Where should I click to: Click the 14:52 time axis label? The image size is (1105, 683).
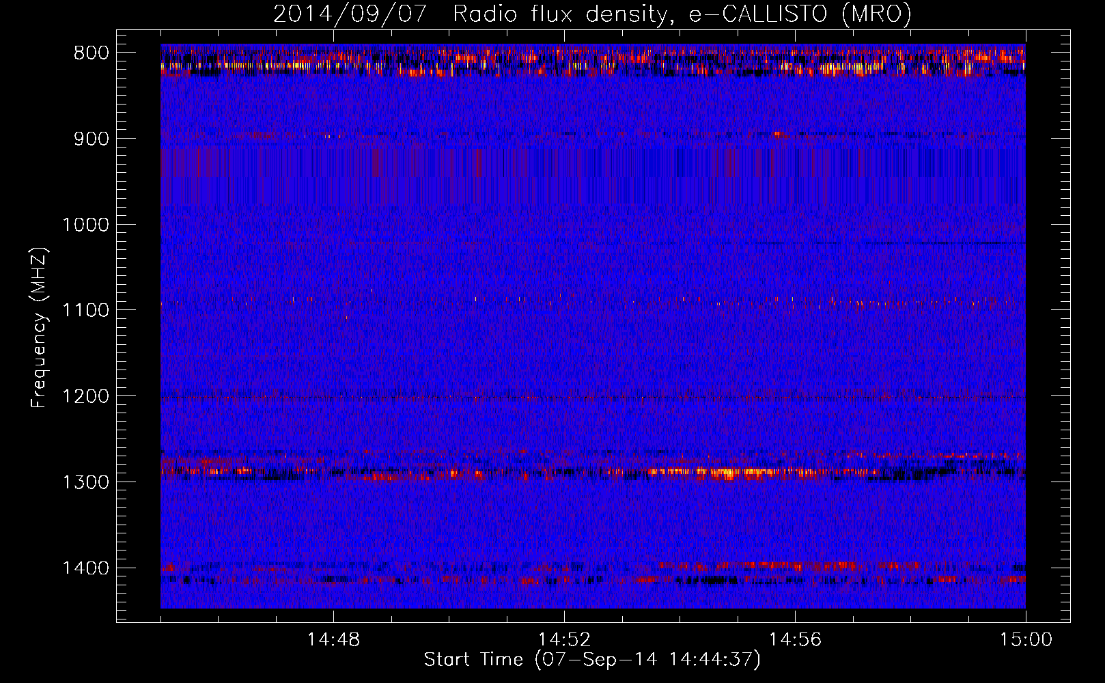coord(564,640)
